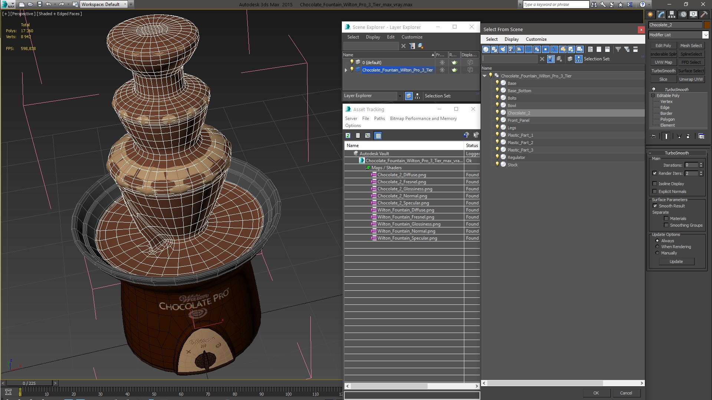The width and height of the screenshot is (712, 400).
Task: Click Cancel in Select From Scene dialog
Action: click(626, 393)
